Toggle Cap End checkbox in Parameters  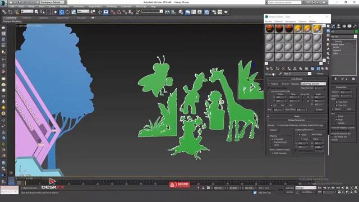point(337,105)
